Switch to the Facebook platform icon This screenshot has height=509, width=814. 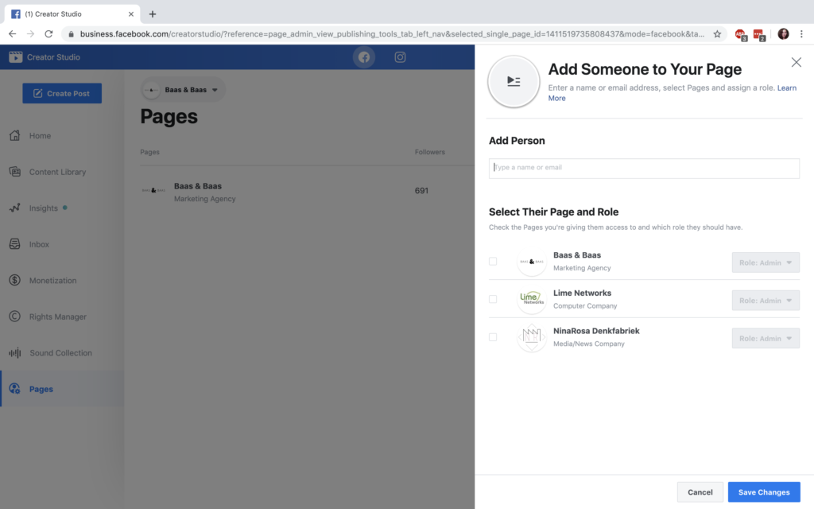pos(364,57)
